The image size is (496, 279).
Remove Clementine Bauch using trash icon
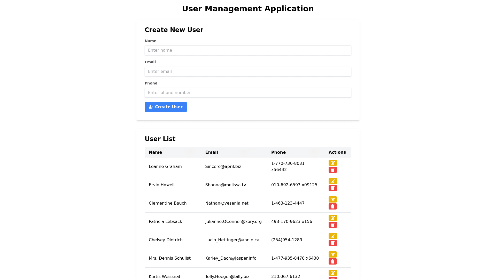[x=332, y=206]
